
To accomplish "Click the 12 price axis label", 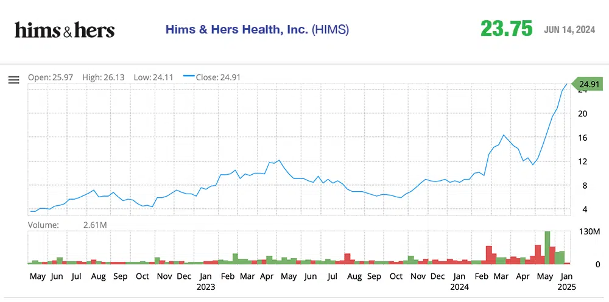I will coord(583,161).
